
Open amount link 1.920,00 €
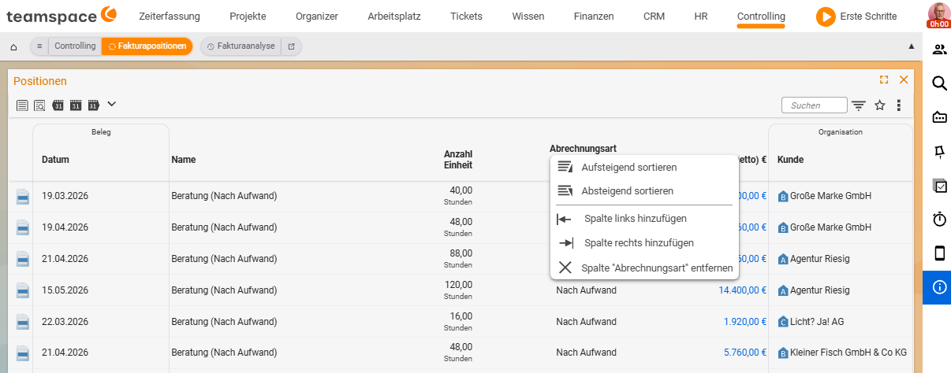click(745, 322)
